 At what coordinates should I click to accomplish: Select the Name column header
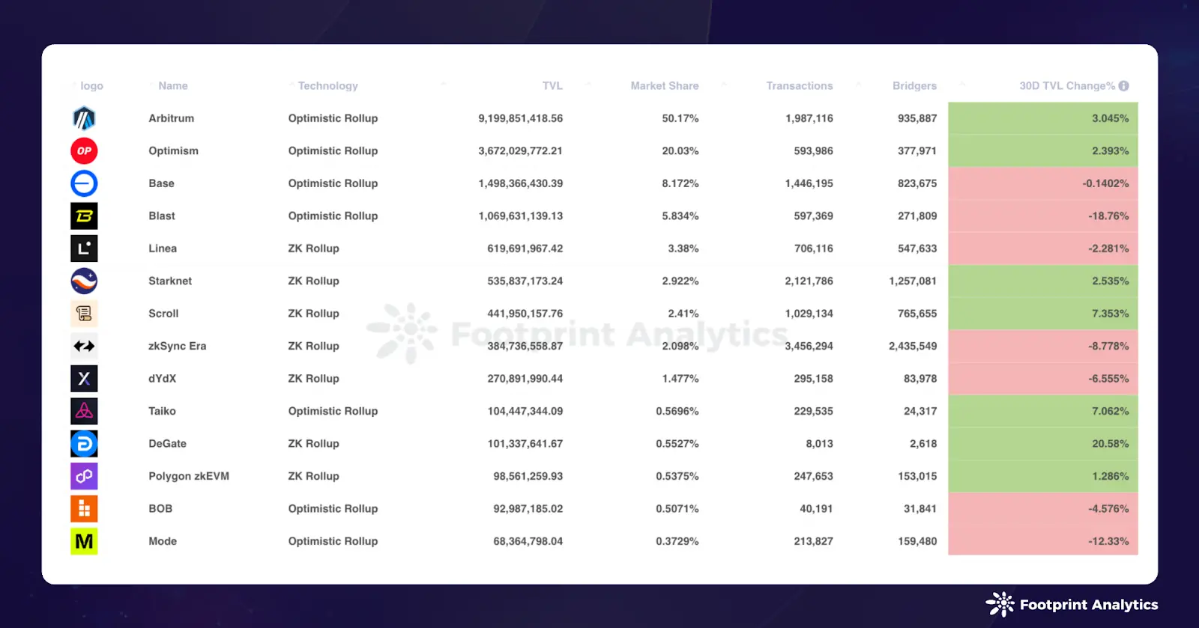pyautogui.click(x=173, y=86)
